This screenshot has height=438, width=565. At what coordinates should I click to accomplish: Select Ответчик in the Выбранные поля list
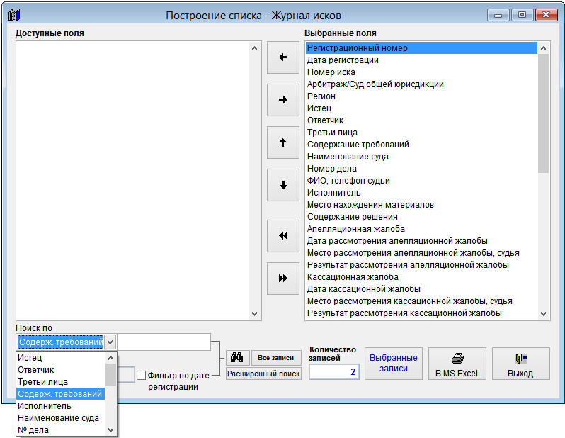(x=421, y=120)
